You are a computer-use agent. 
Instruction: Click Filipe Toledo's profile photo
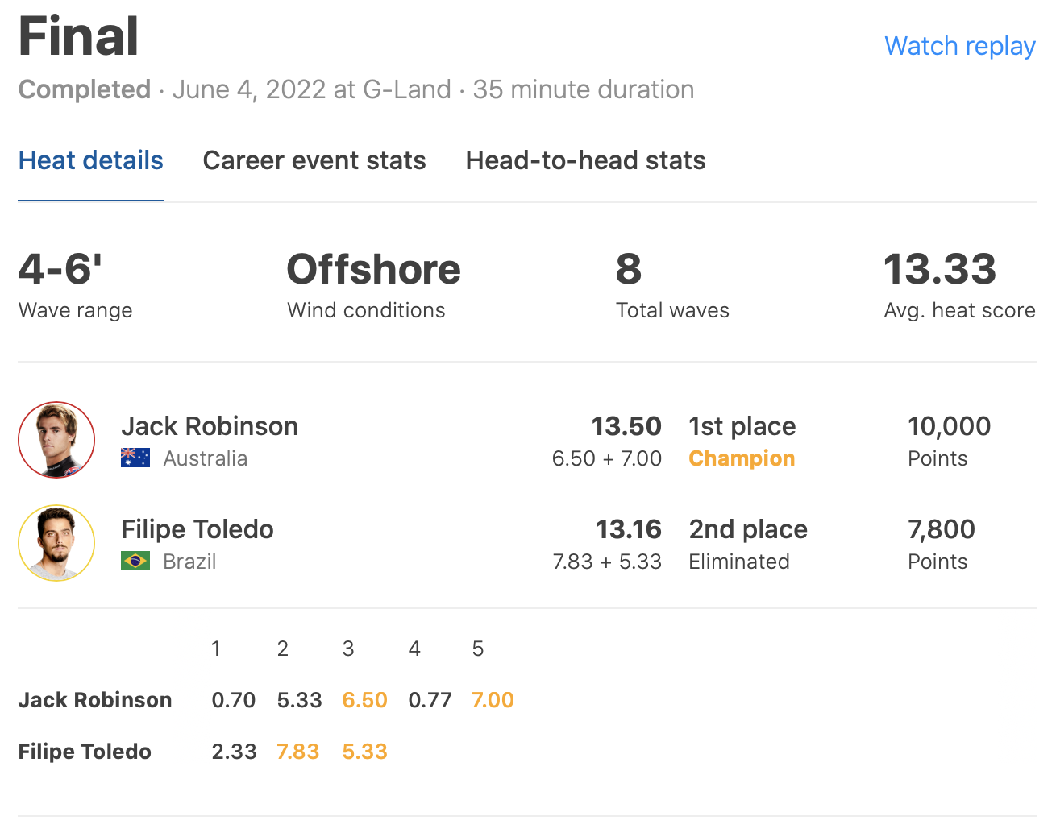(x=56, y=543)
